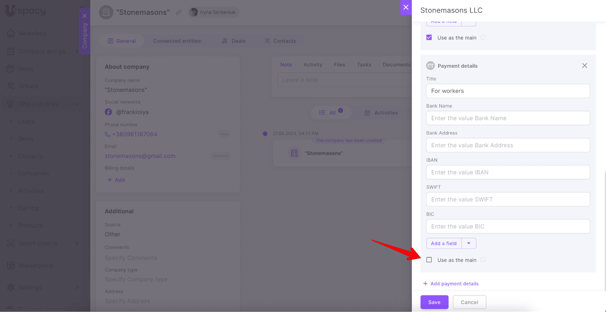Open the Activity tab
Viewport: 606px width, 312px height.
312,65
